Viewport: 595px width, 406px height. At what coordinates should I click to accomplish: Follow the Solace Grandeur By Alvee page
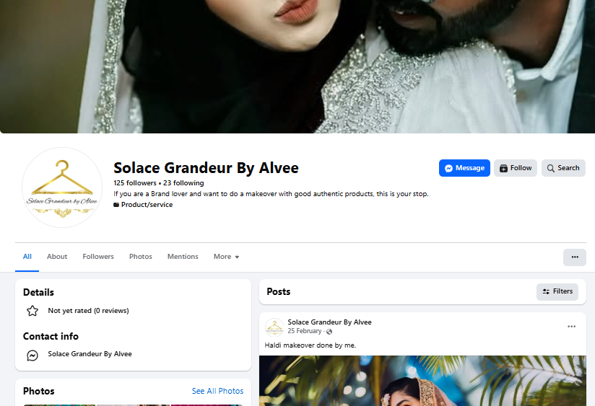[516, 168]
